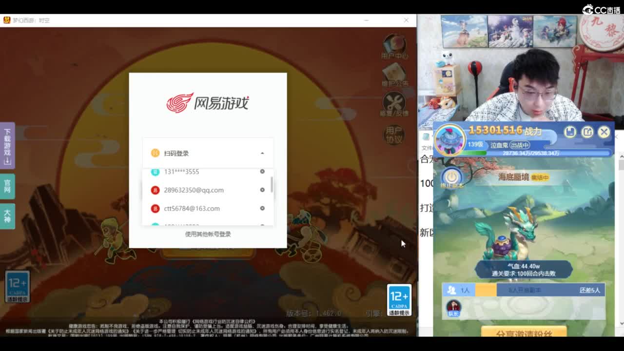Collapse the 扫码登录 account dropdown

point(208,153)
